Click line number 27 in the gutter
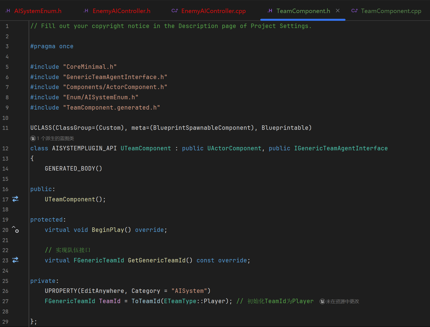 [x=5, y=301]
